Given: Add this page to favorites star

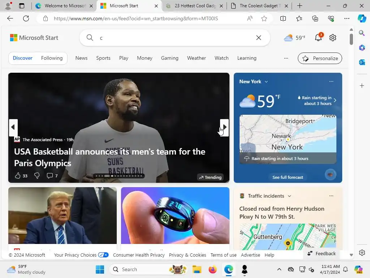Looking at the screenshot, I should [x=264, y=18].
